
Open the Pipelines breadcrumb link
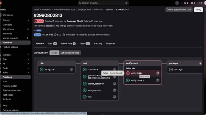point(109,10)
